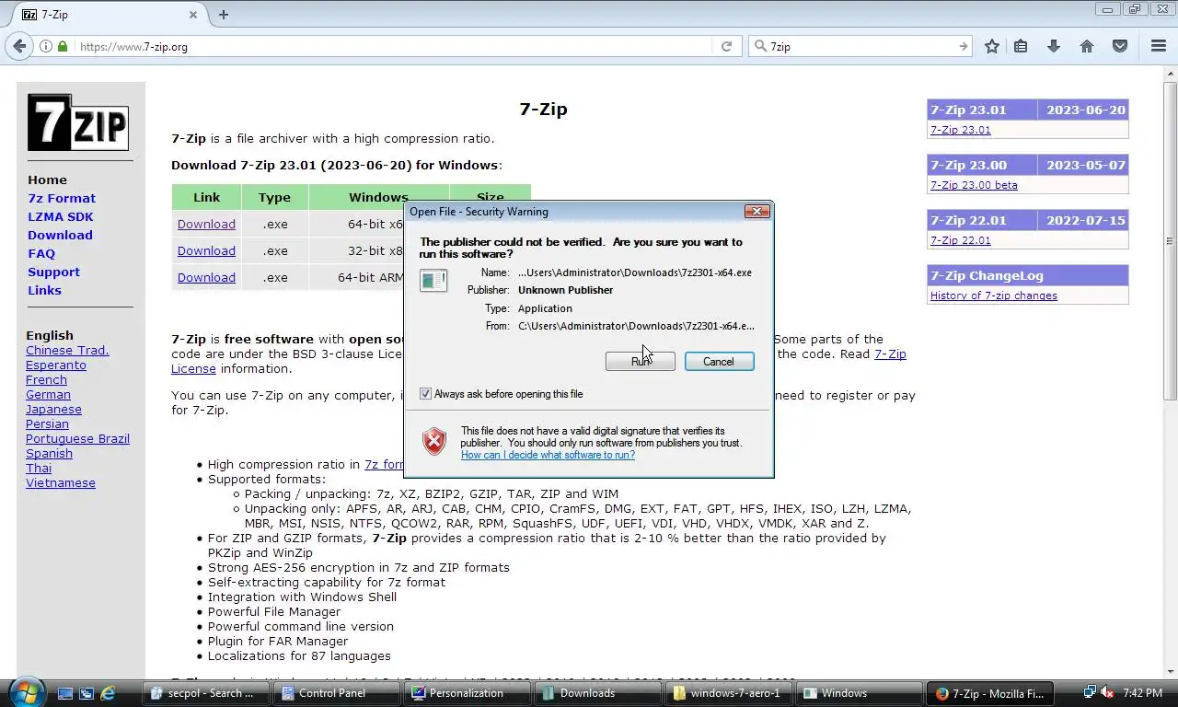Viewport: 1178px width, 707px height.
Task: Bookmark this page with the star icon
Action: point(992,46)
